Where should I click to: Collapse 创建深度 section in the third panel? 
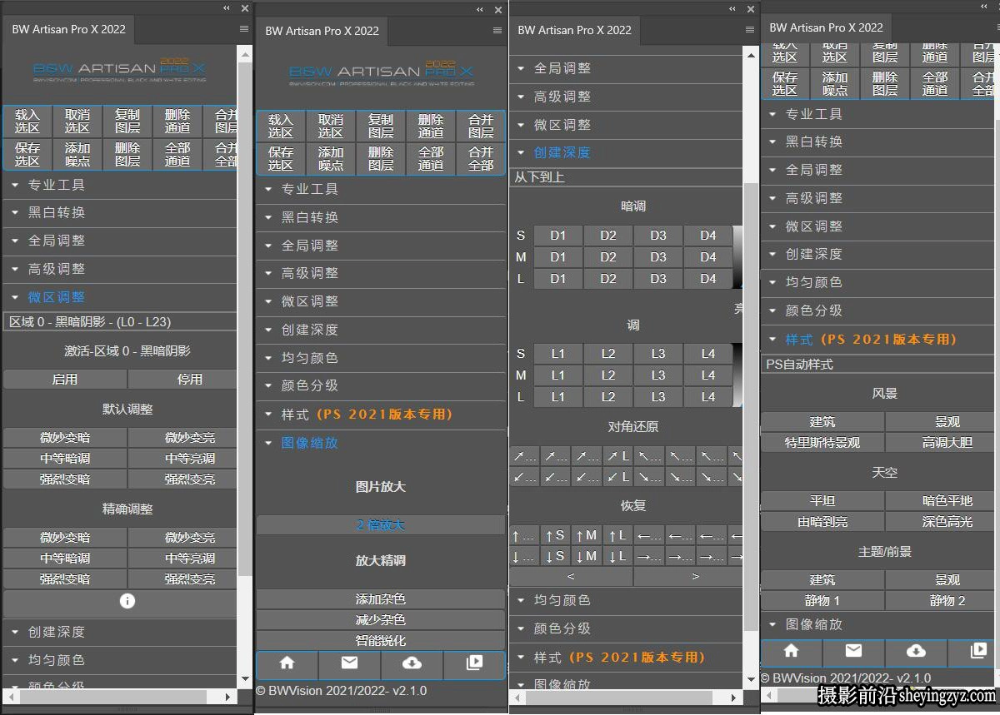(625, 152)
